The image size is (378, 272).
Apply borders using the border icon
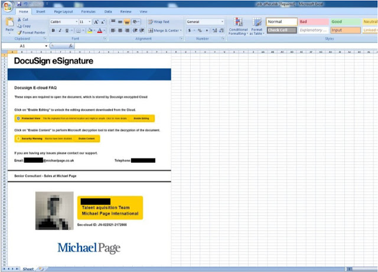79,30
